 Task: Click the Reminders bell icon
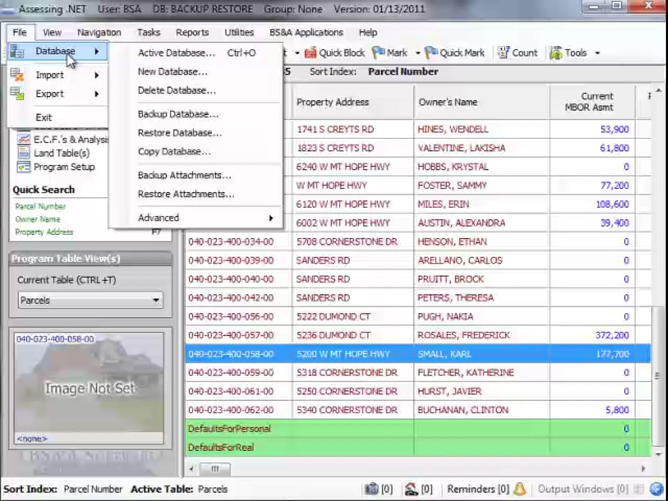(x=520, y=489)
